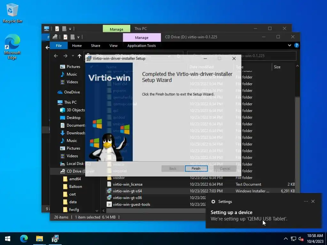Select Music in the top navigation list
This screenshot has height=245, width=327.
69,74
